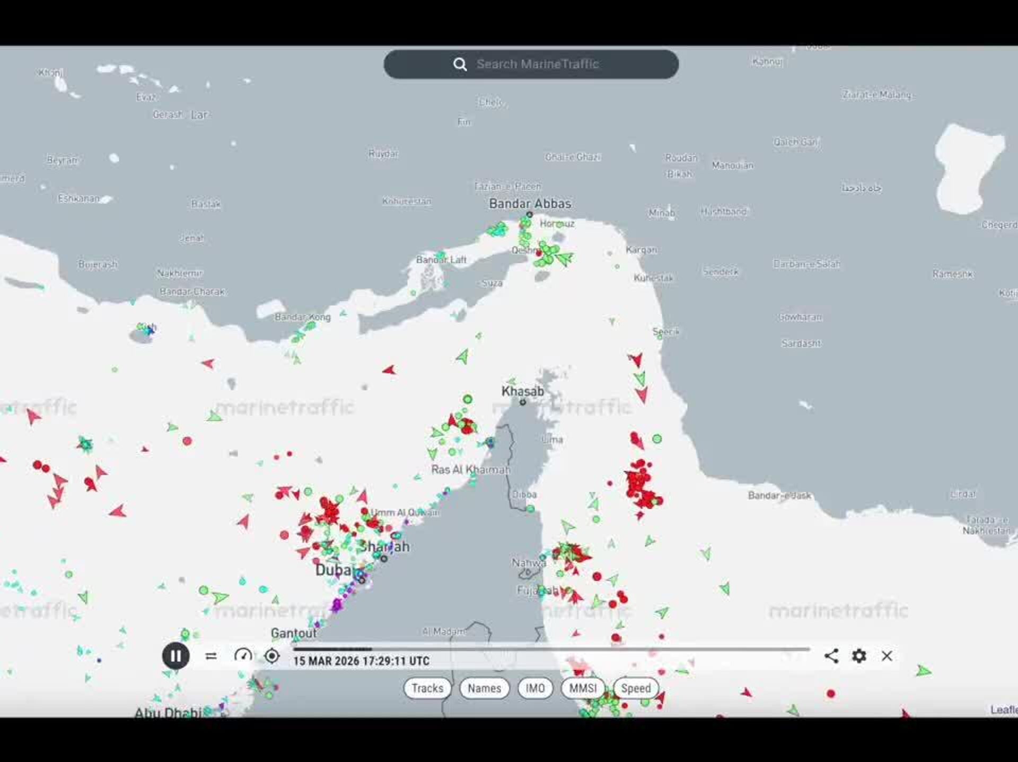Viewport: 1018px width, 762px height.
Task: Pause the vessel playback
Action: tap(175, 656)
